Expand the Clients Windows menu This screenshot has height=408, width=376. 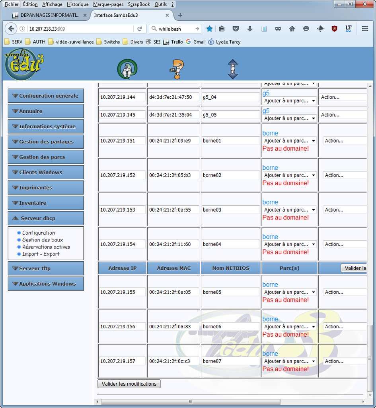pyautogui.click(x=46, y=172)
